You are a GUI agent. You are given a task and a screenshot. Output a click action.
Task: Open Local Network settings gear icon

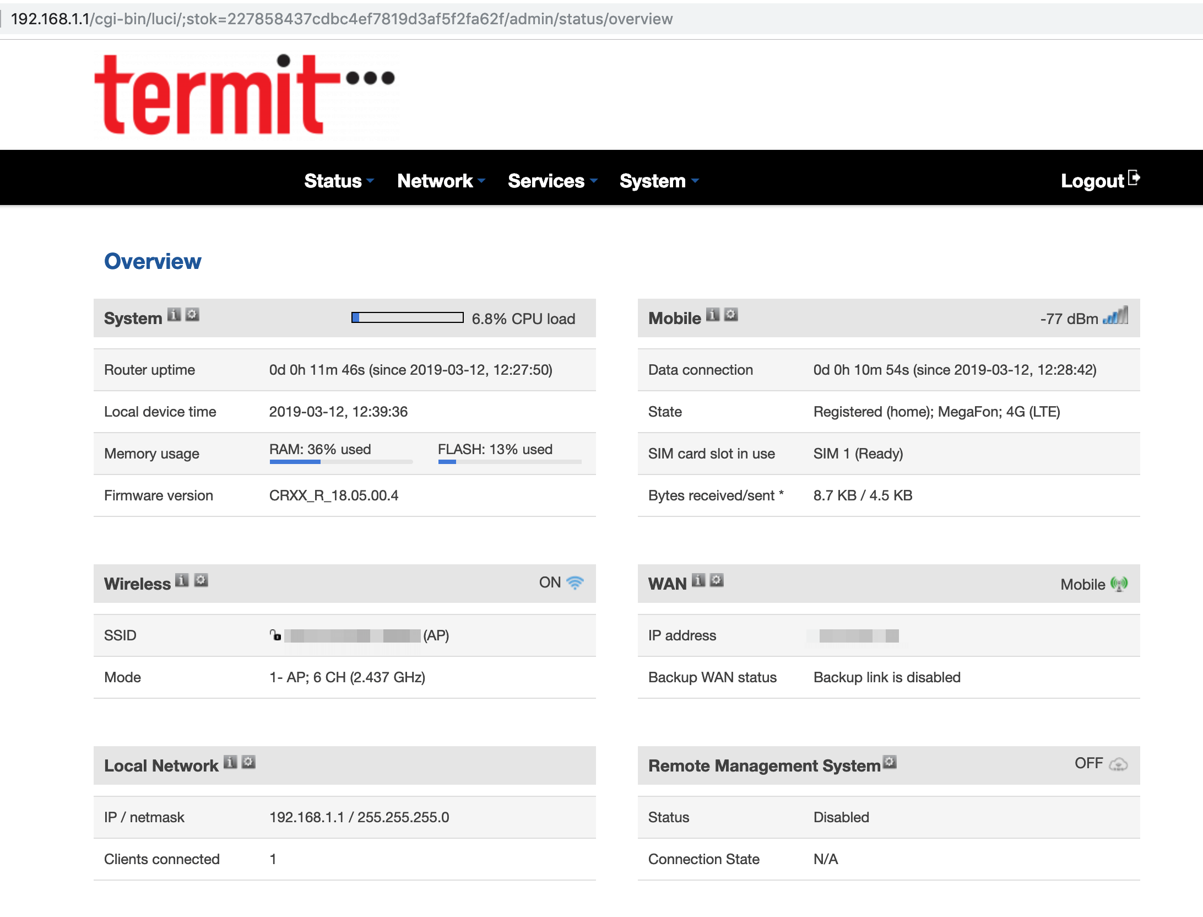pyautogui.click(x=248, y=762)
